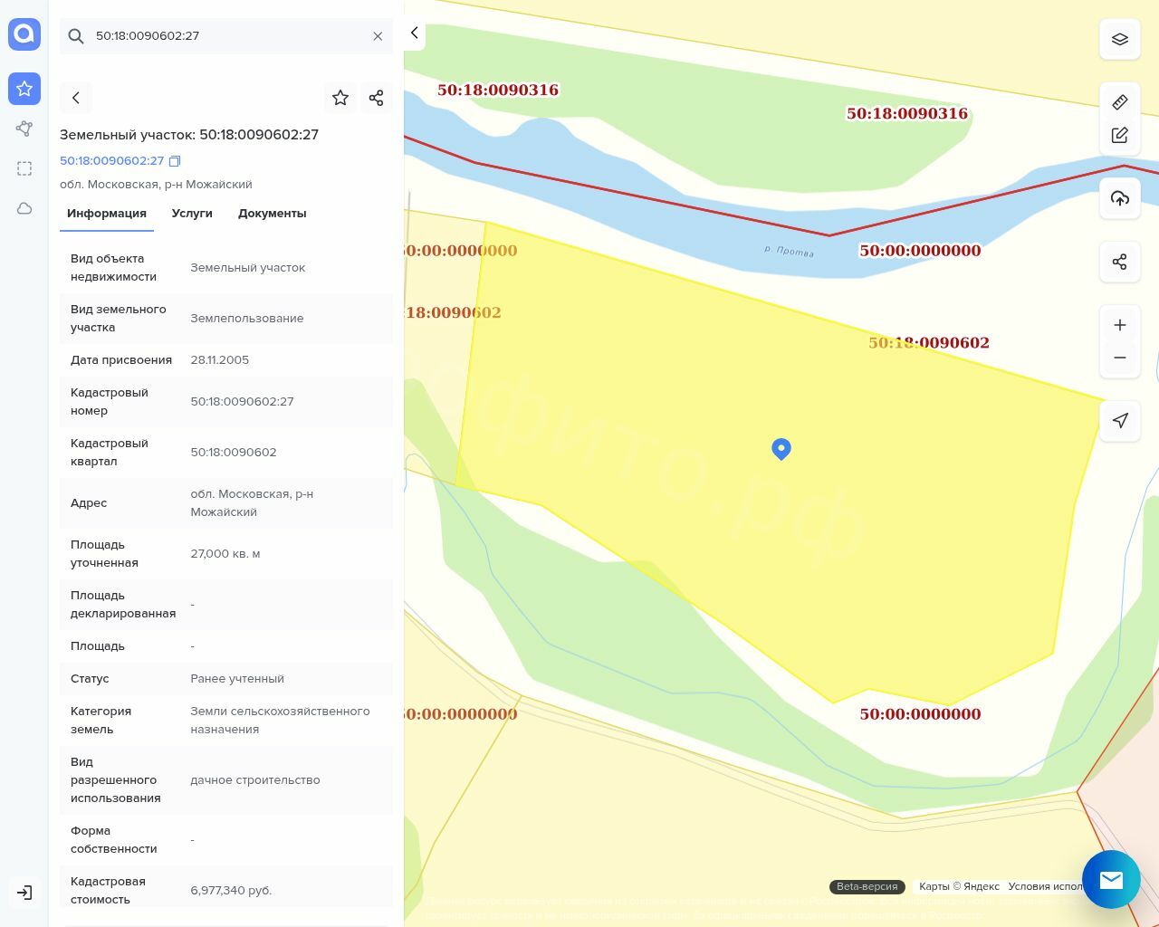
Task: Zoom out of the map
Action: point(1119,358)
